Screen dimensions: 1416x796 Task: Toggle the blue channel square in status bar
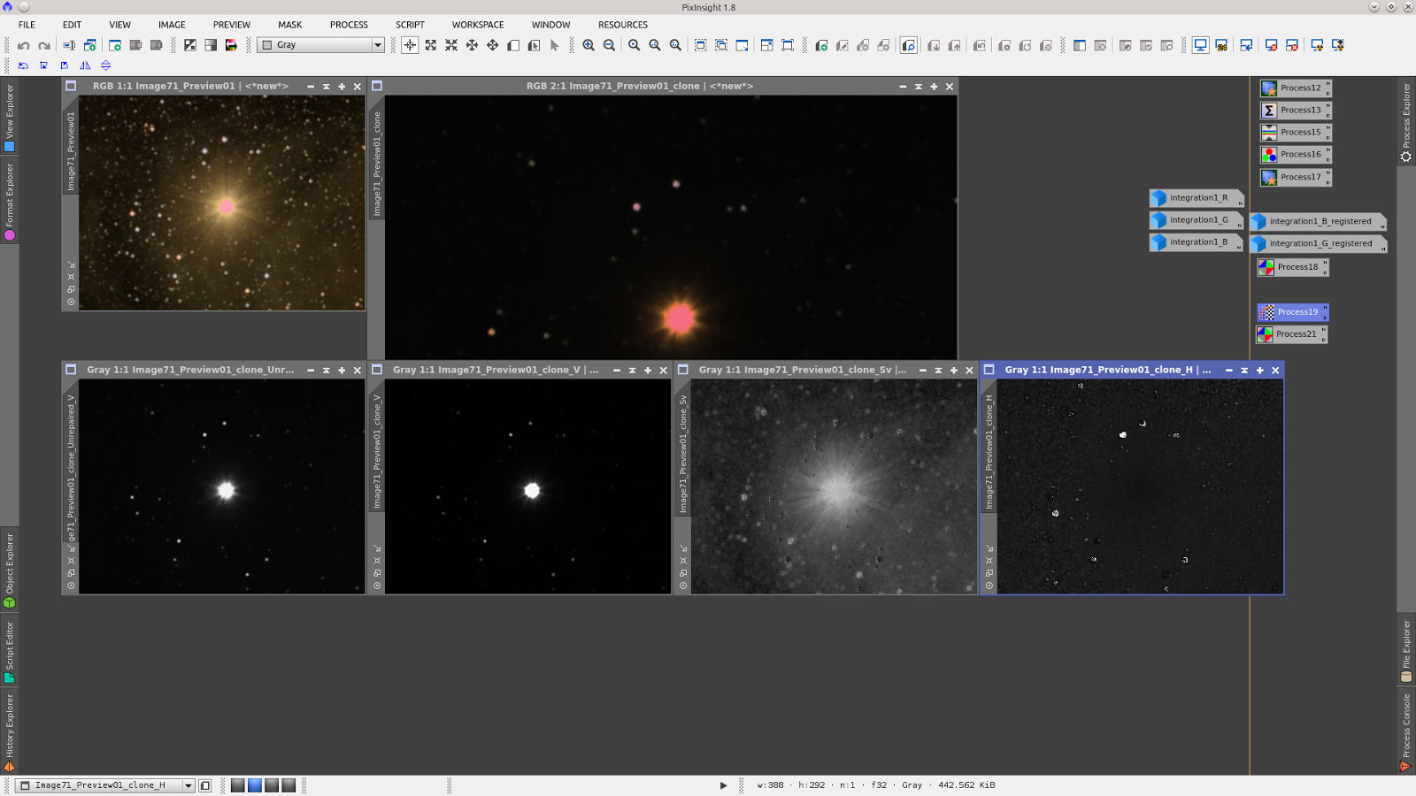pyautogui.click(x=255, y=785)
